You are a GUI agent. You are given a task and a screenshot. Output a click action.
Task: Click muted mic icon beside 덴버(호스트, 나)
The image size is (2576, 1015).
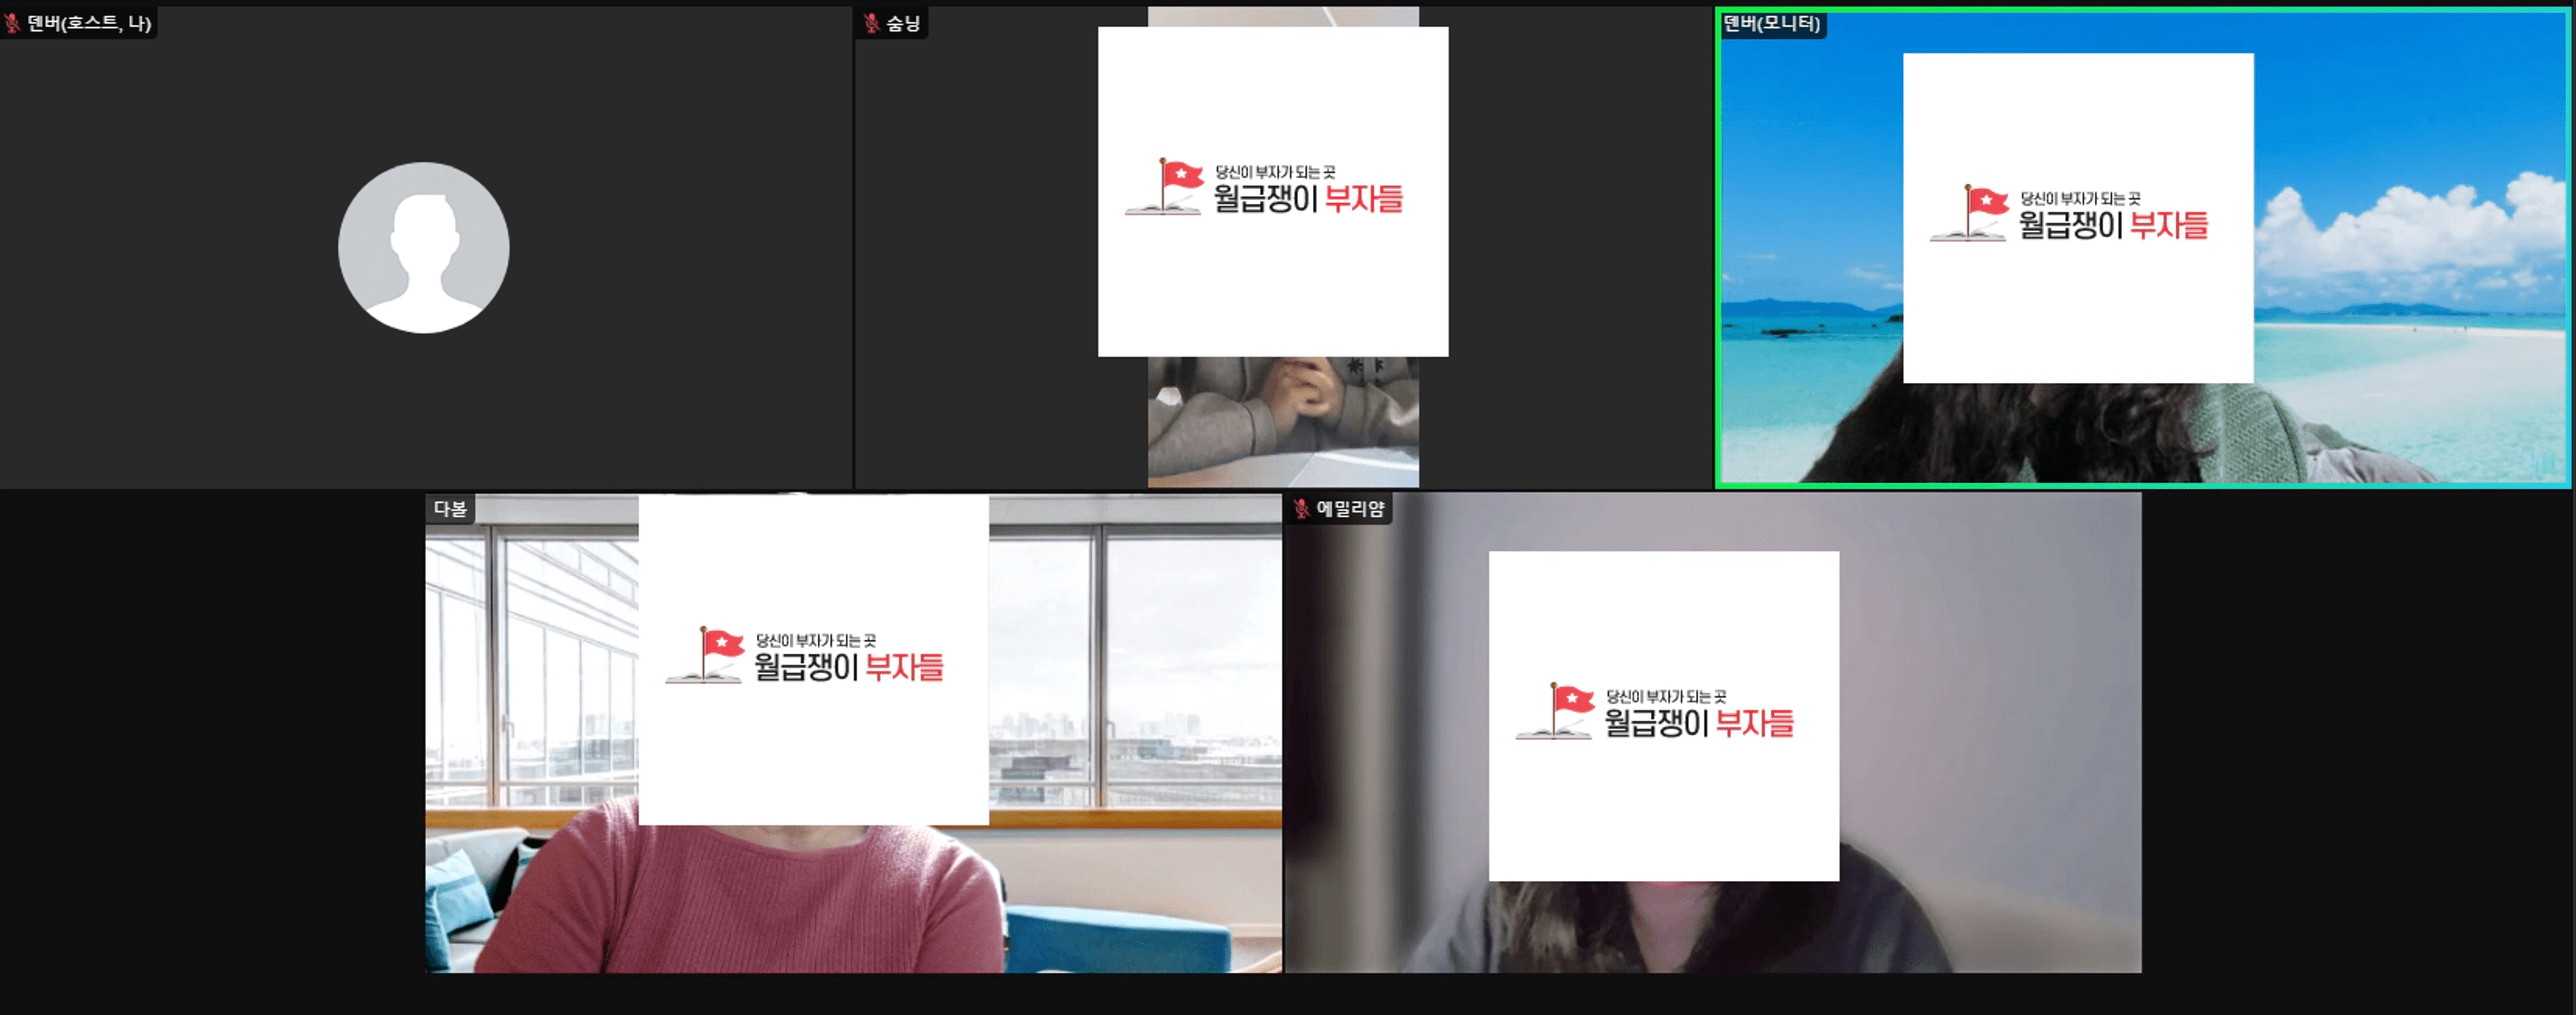click(x=12, y=23)
